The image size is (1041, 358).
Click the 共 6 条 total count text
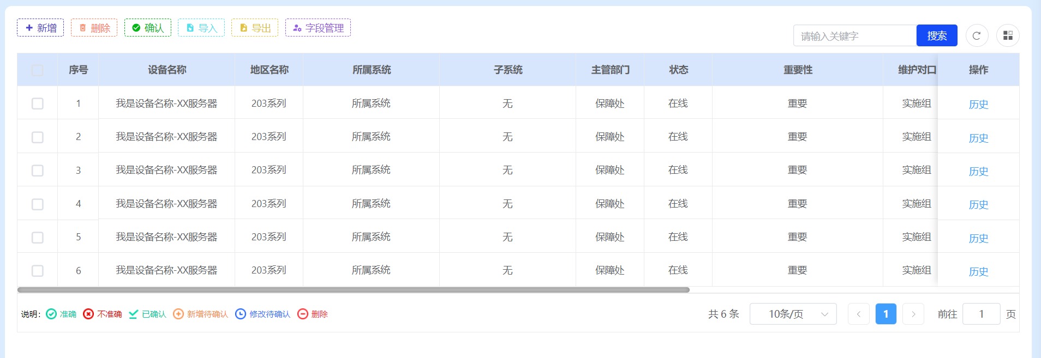tap(723, 314)
